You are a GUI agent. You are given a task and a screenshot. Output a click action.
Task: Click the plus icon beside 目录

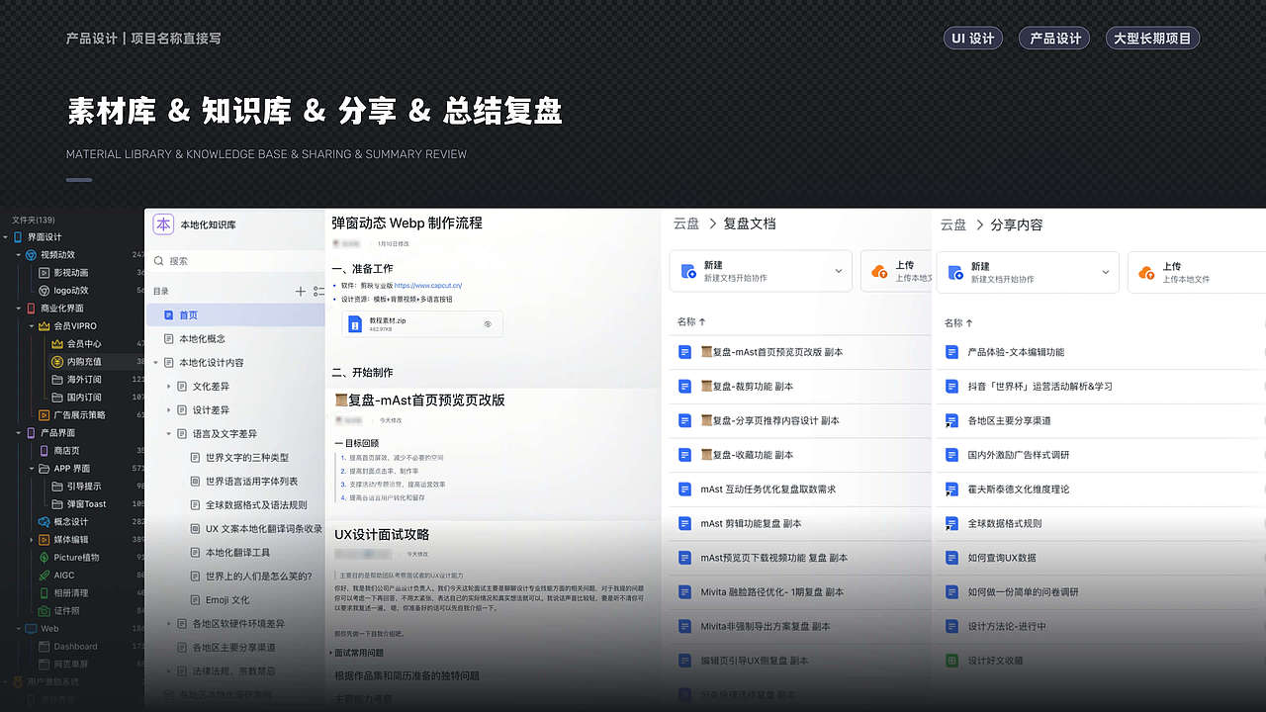pos(301,291)
